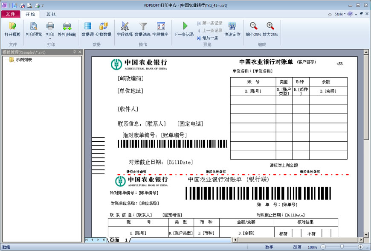This screenshot has width=371, height=251.
Task: Tick the 不符 checkbox in the form
Action: pyautogui.click(x=326, y=233)
